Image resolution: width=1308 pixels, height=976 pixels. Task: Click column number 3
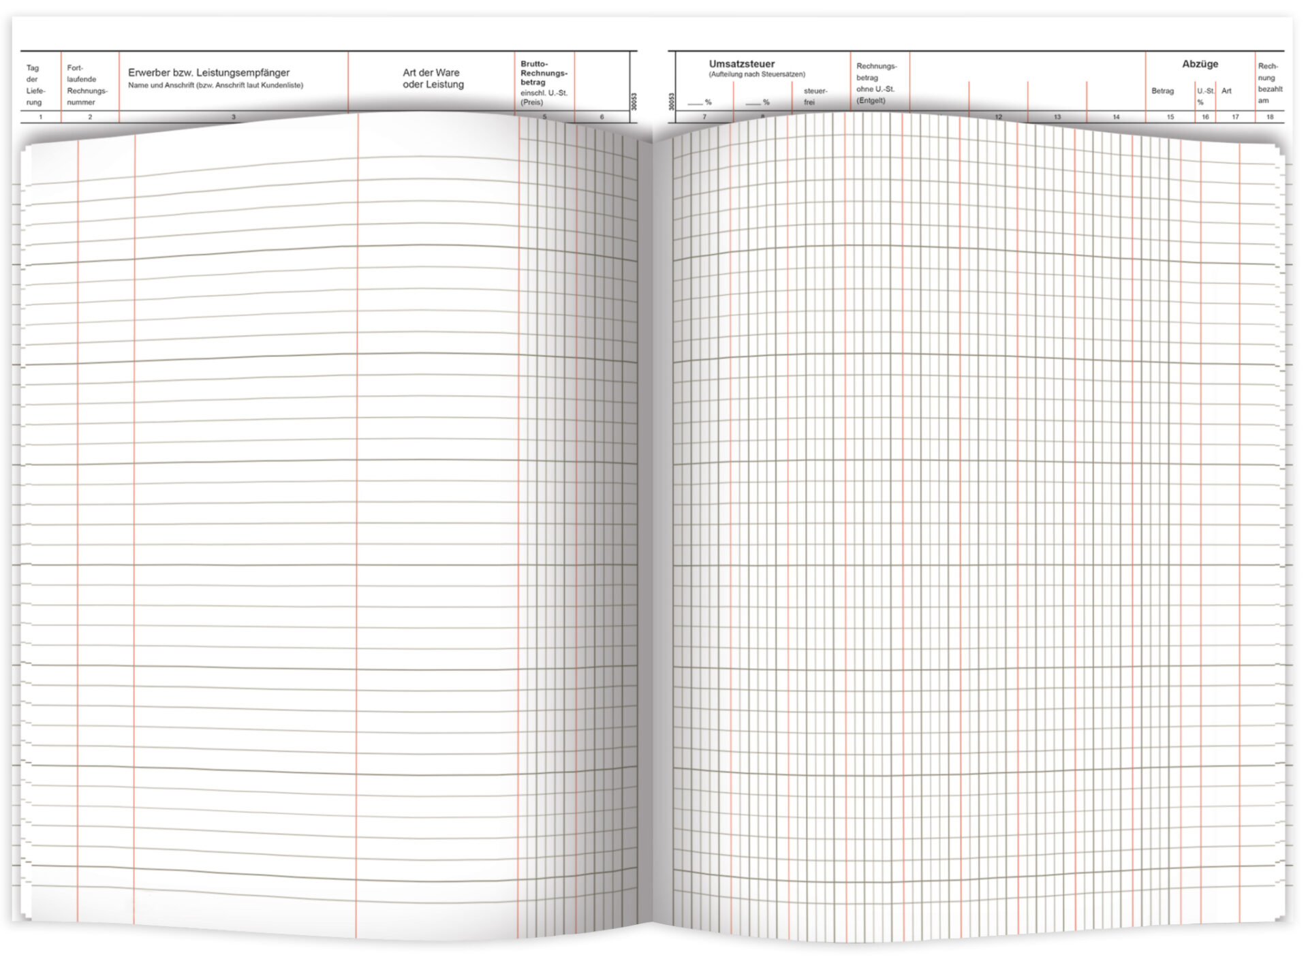coord(234,117)
